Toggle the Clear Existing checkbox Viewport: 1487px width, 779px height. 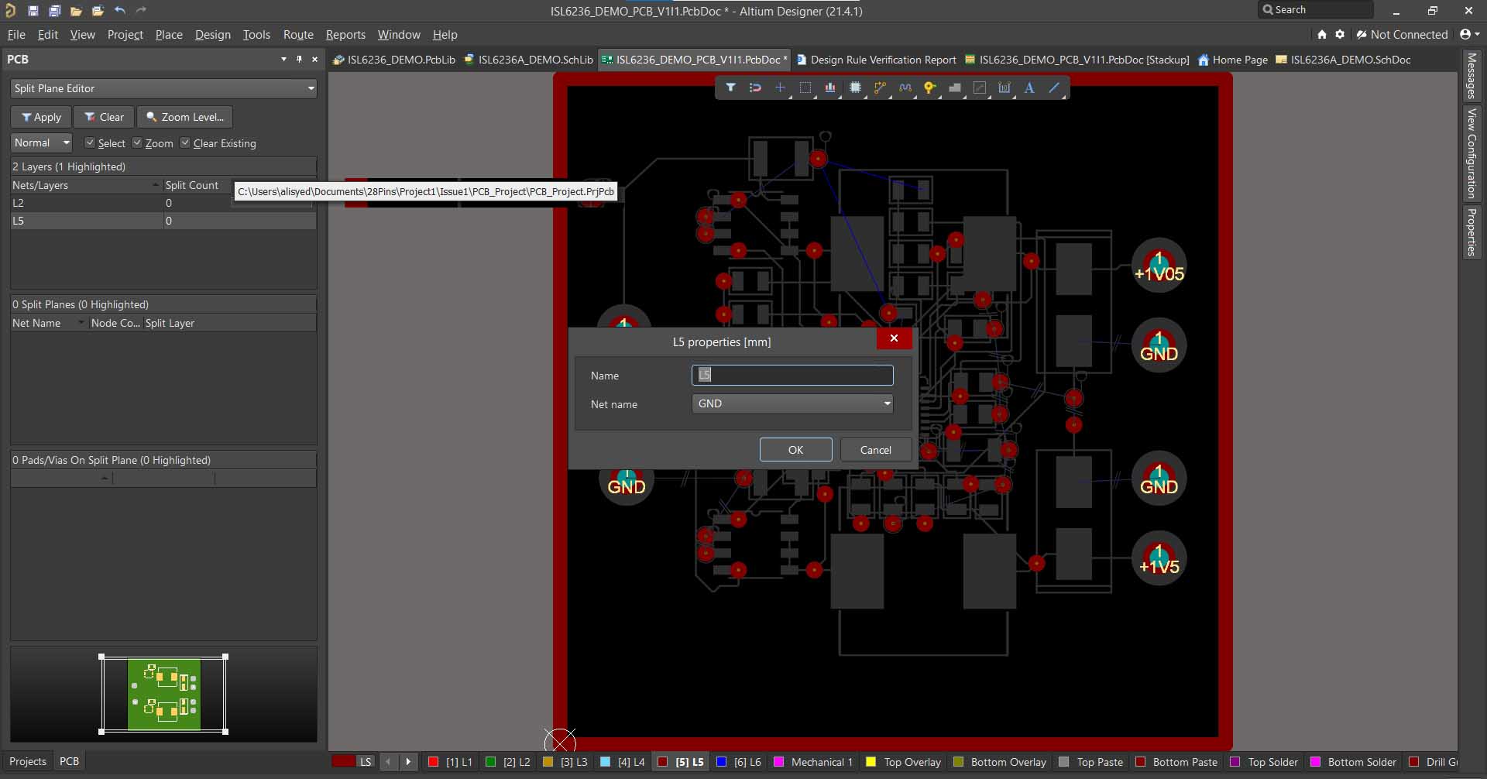coord(185,142)
